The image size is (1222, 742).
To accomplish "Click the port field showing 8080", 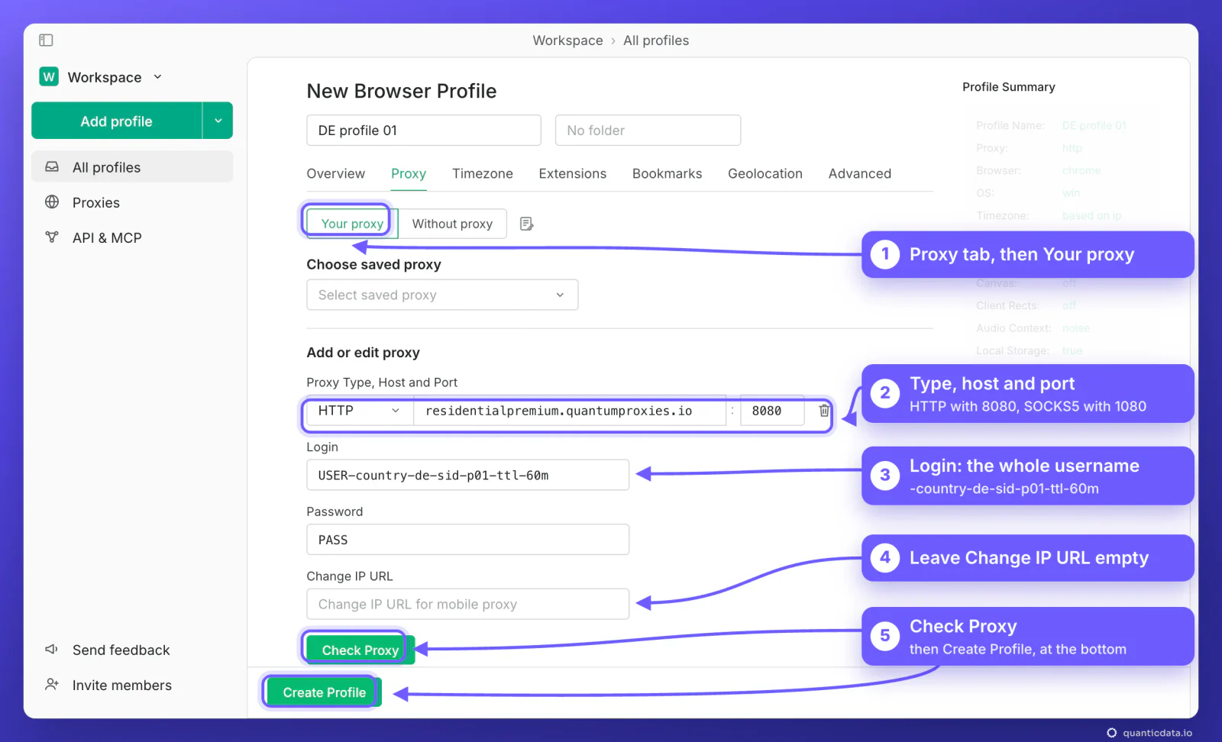I will tap(772, 411).
